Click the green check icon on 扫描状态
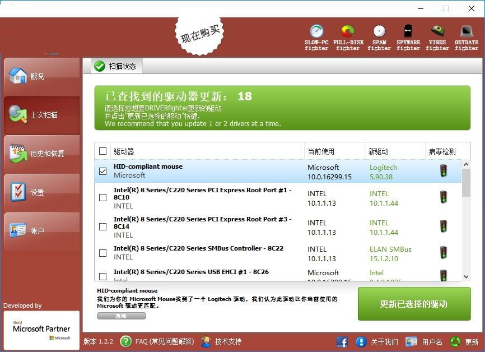Screen dimensions: 485x352 100,66
